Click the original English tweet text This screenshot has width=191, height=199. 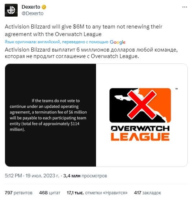[83, 30]
